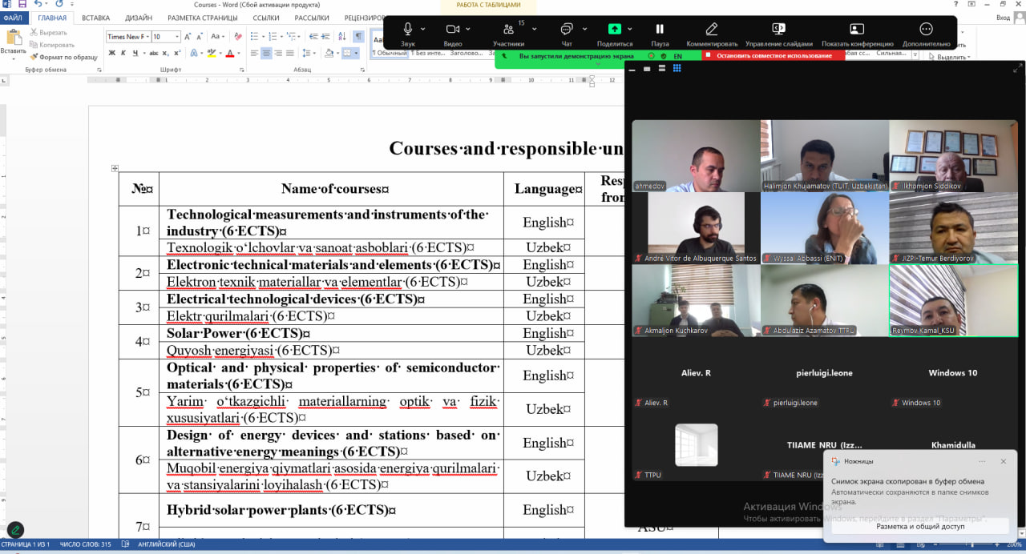Sort the selected text alphabetically
The width and height of the screenshot is (1026, 554).
point(342,37)
